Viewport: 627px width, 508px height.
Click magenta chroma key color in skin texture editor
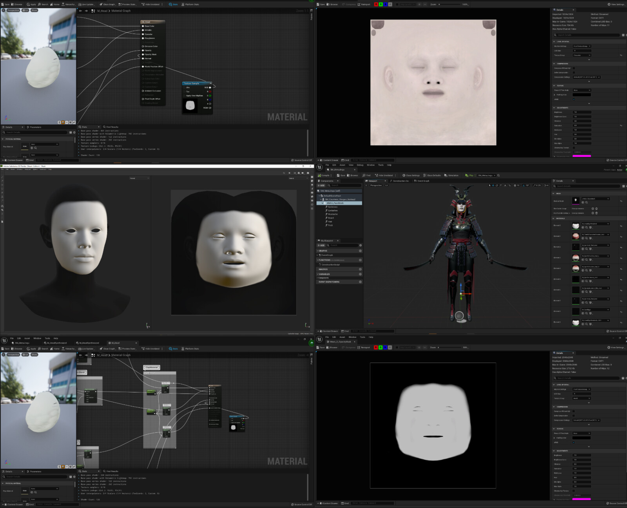[x=582, y=156]
